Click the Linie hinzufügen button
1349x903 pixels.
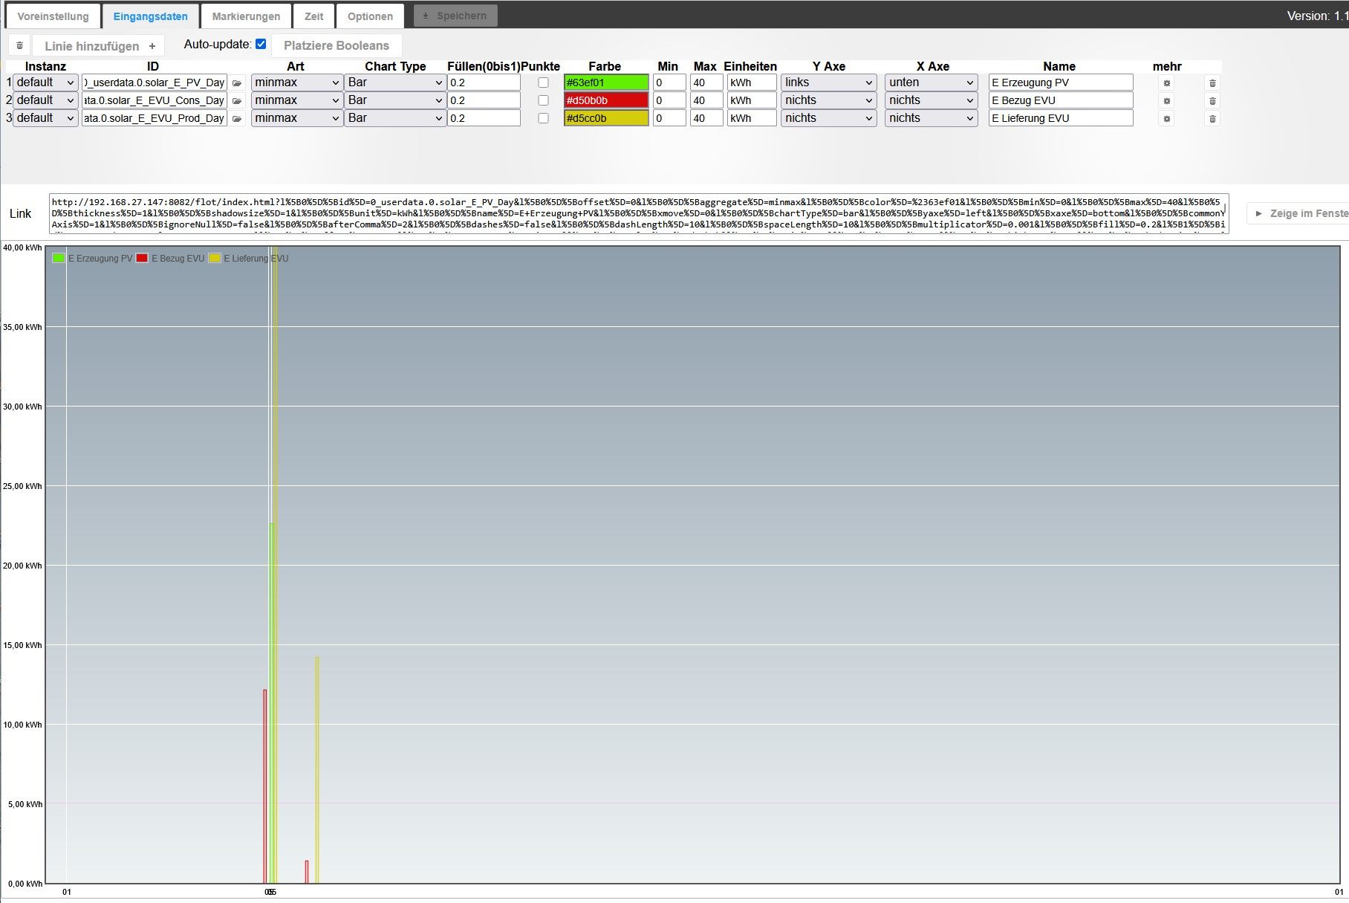(100, 46)
